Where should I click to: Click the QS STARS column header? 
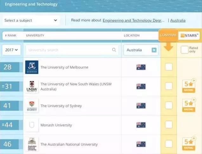click(189, 35)
